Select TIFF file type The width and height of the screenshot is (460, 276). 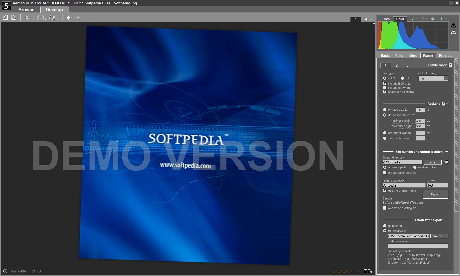click(403, 78)
